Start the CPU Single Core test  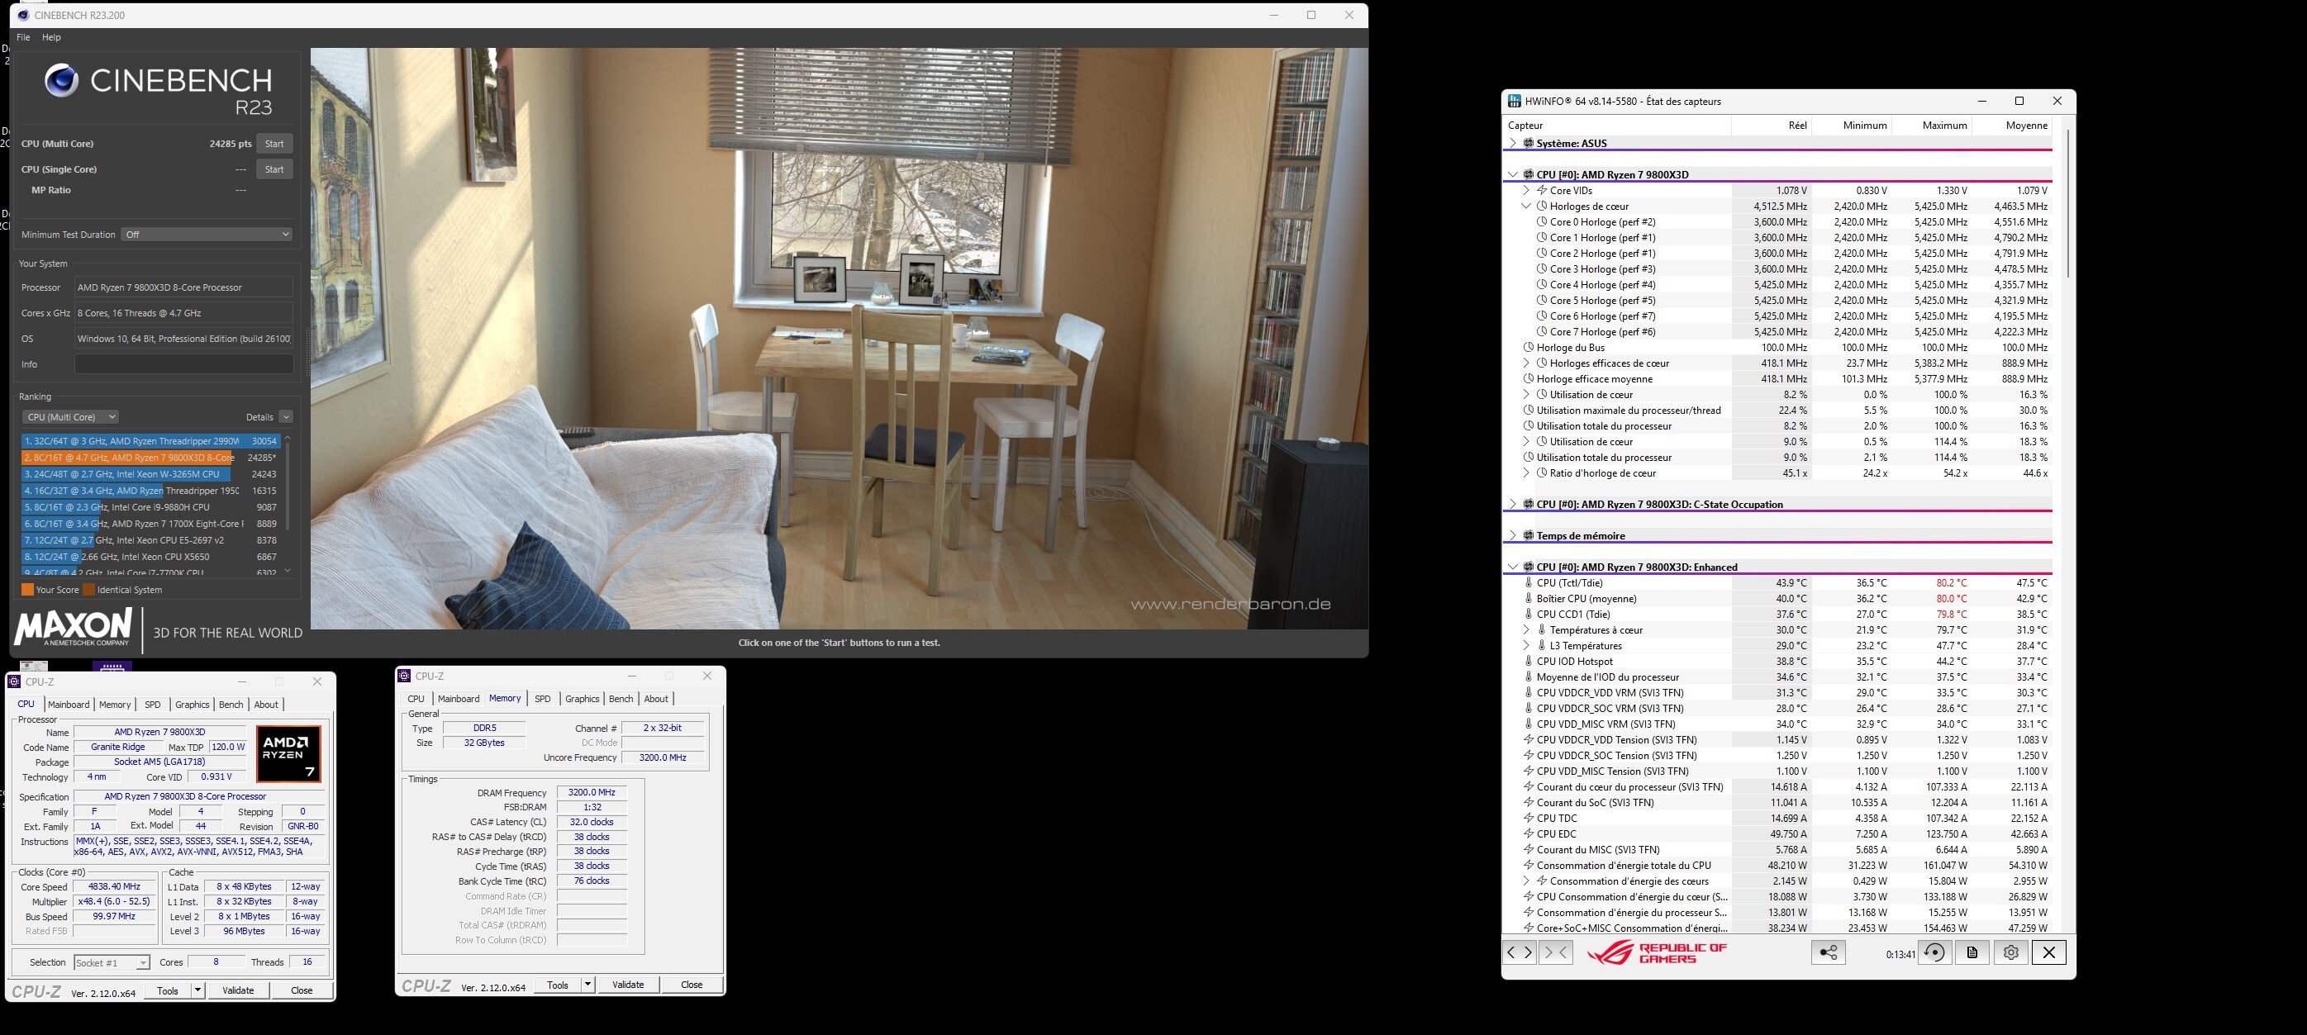click(x=274, y=169)
